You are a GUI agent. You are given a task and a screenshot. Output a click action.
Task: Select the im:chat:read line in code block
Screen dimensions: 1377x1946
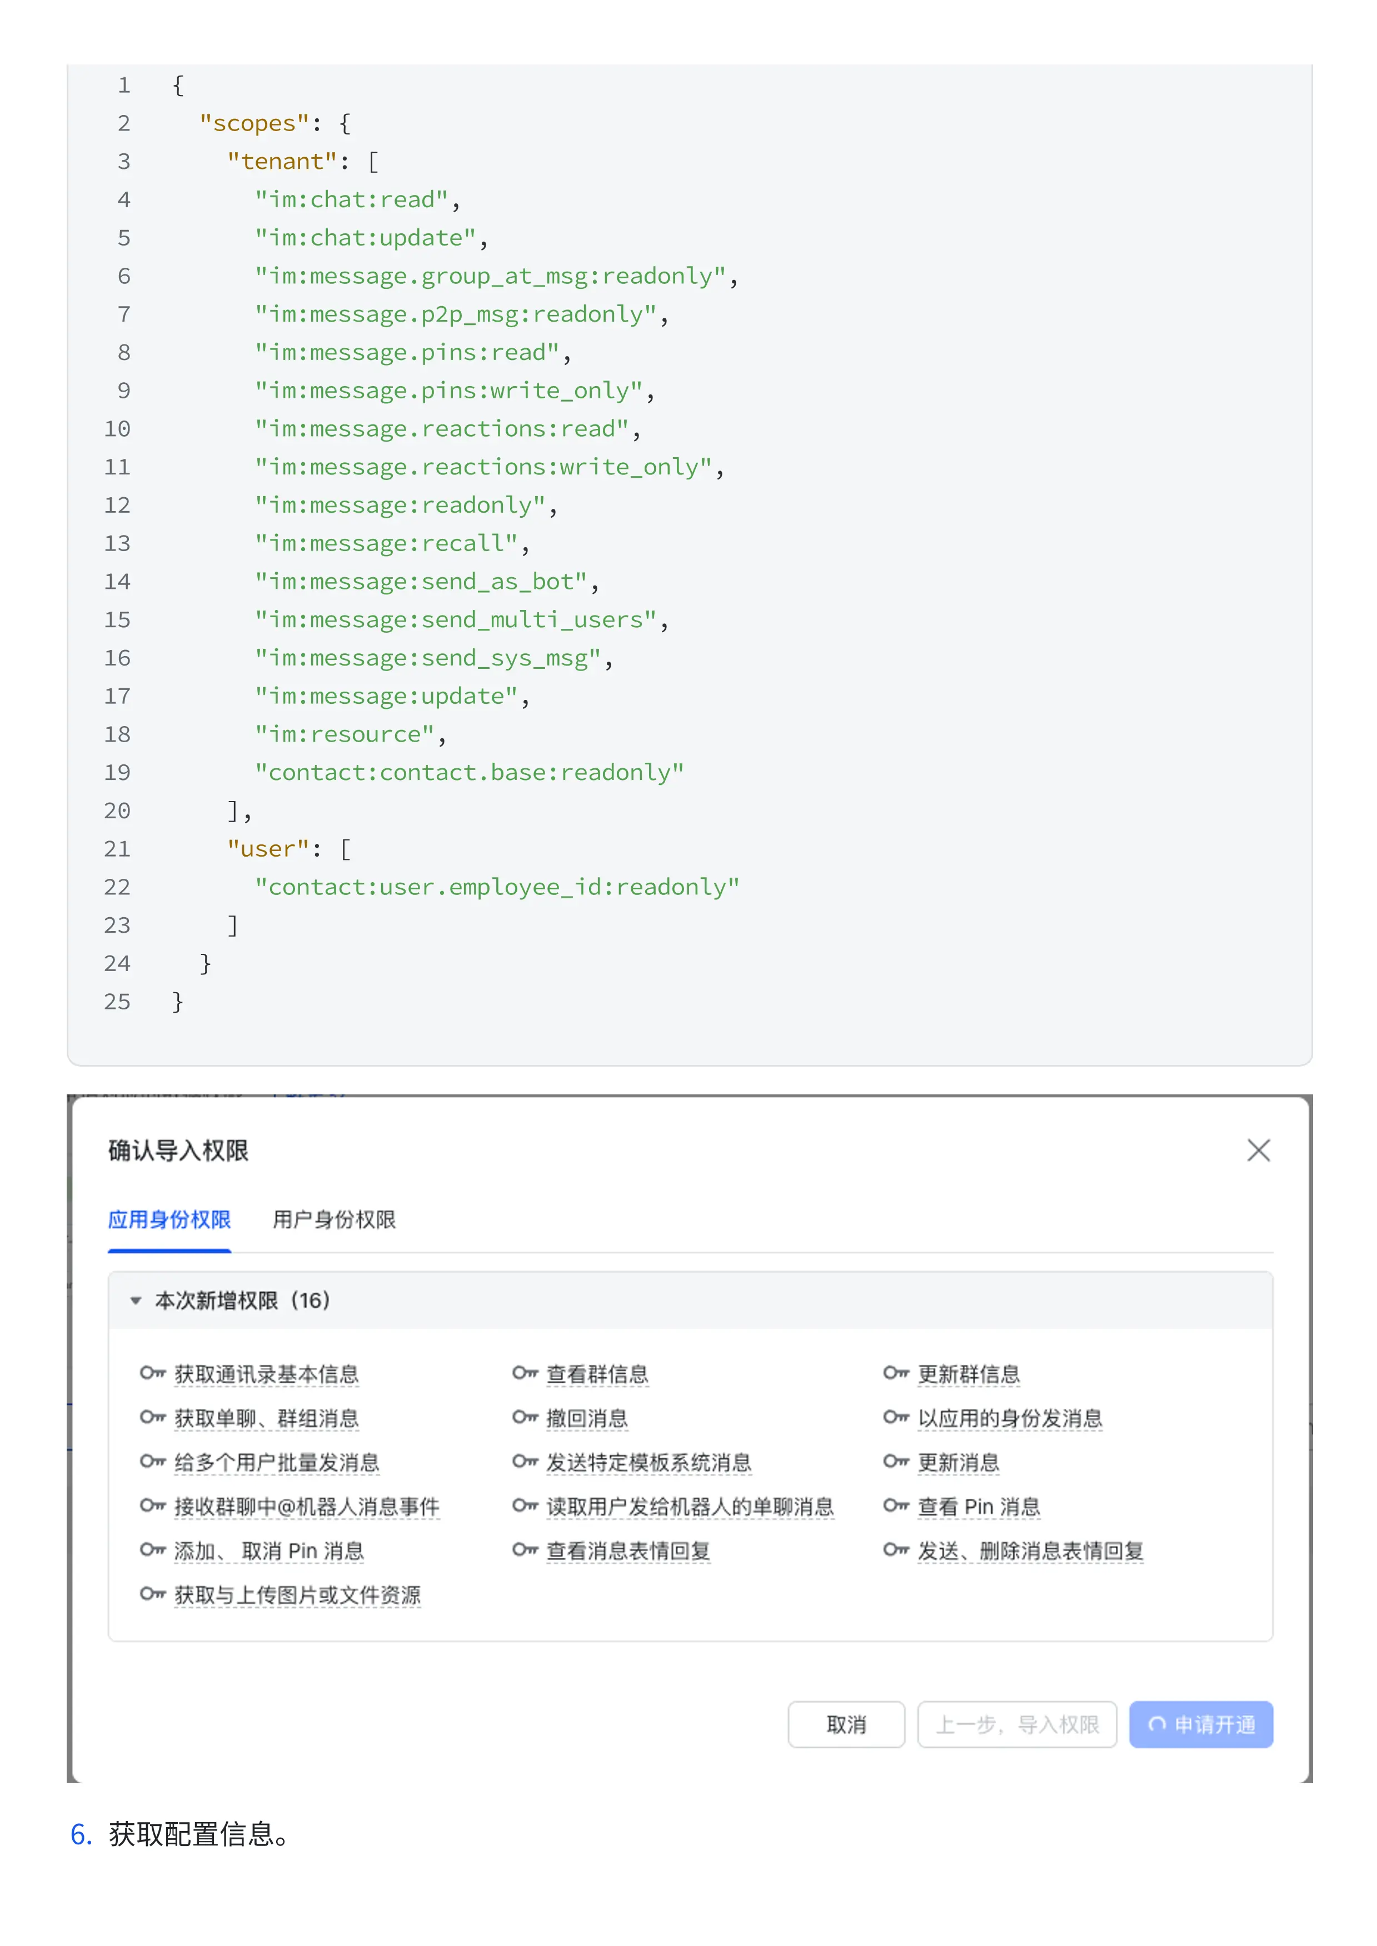(x=356, y=199)
